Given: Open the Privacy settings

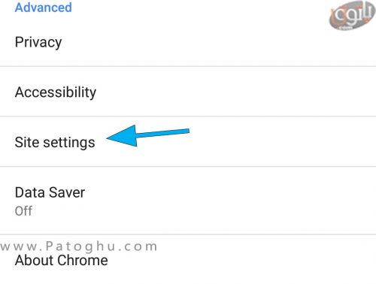Looking at the screenshot, I should pyautogui.click(x=188, y=42).
